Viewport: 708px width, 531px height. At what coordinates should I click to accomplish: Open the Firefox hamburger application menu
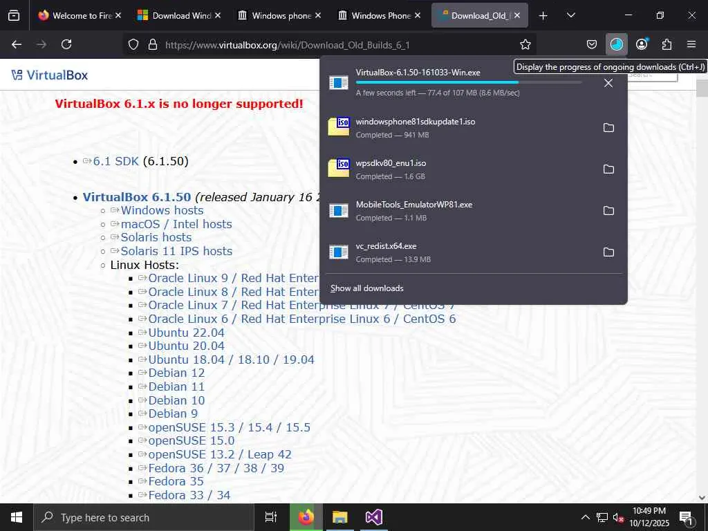(x=691, y=44)
